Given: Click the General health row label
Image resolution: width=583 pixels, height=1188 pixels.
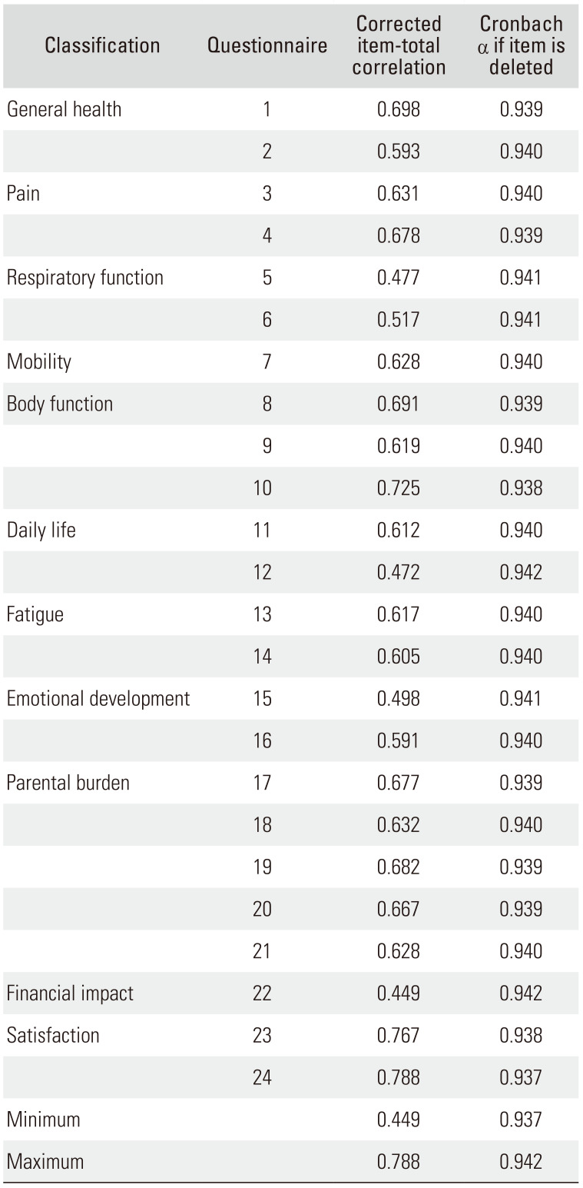Looking at the screenshot, I should [x=64, y=109].
